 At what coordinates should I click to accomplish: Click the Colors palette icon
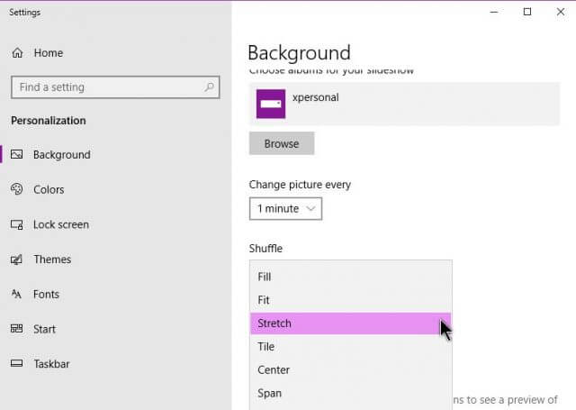[x=16, y=189]
